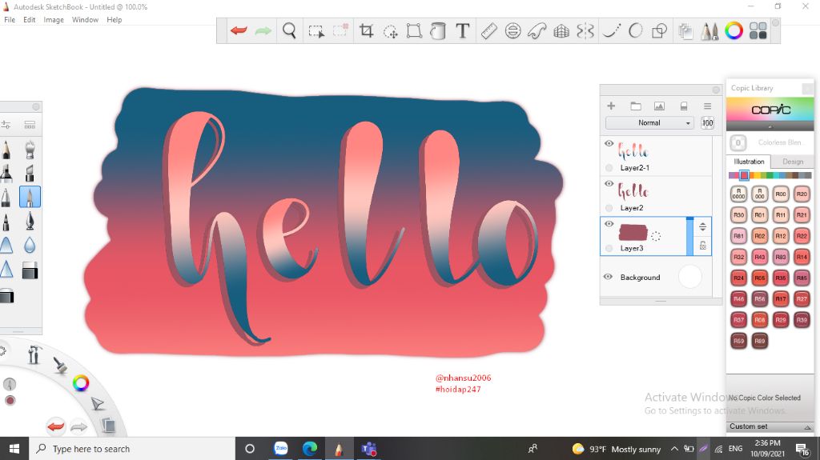This screenshot has height=460, width=820.
Task: Open the Normal blend mode dropdown
Action: tap(649, 123)
